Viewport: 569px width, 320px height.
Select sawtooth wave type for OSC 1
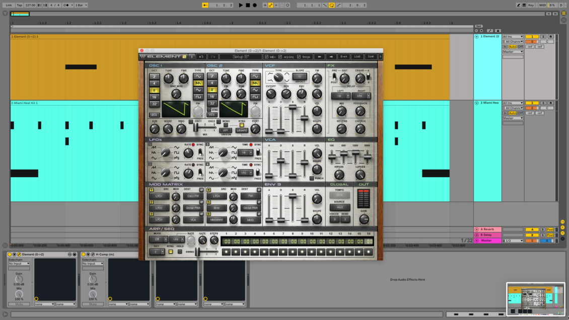tap(198, 83)
